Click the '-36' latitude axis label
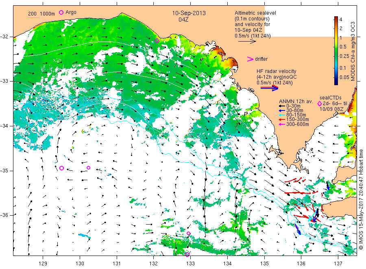Viewport: 366px width, 269px height. [4, 215]
